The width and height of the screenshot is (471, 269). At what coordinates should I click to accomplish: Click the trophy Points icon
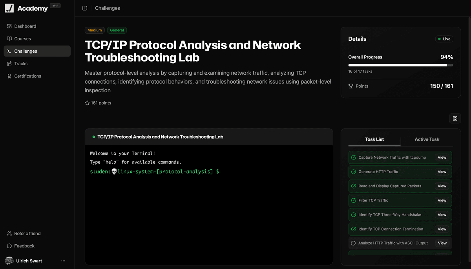351,86
